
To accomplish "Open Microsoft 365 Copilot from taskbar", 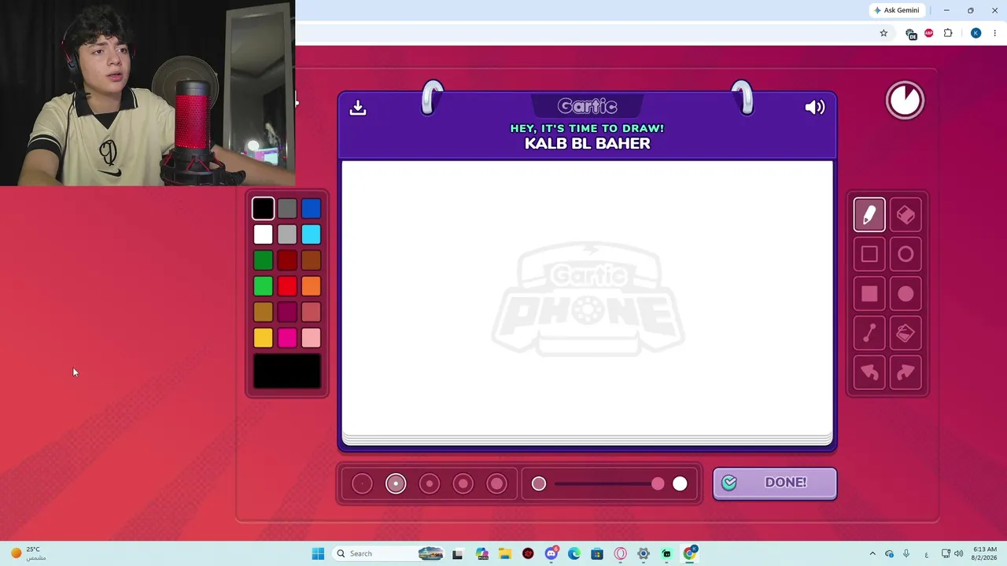I will click(481, 553).
